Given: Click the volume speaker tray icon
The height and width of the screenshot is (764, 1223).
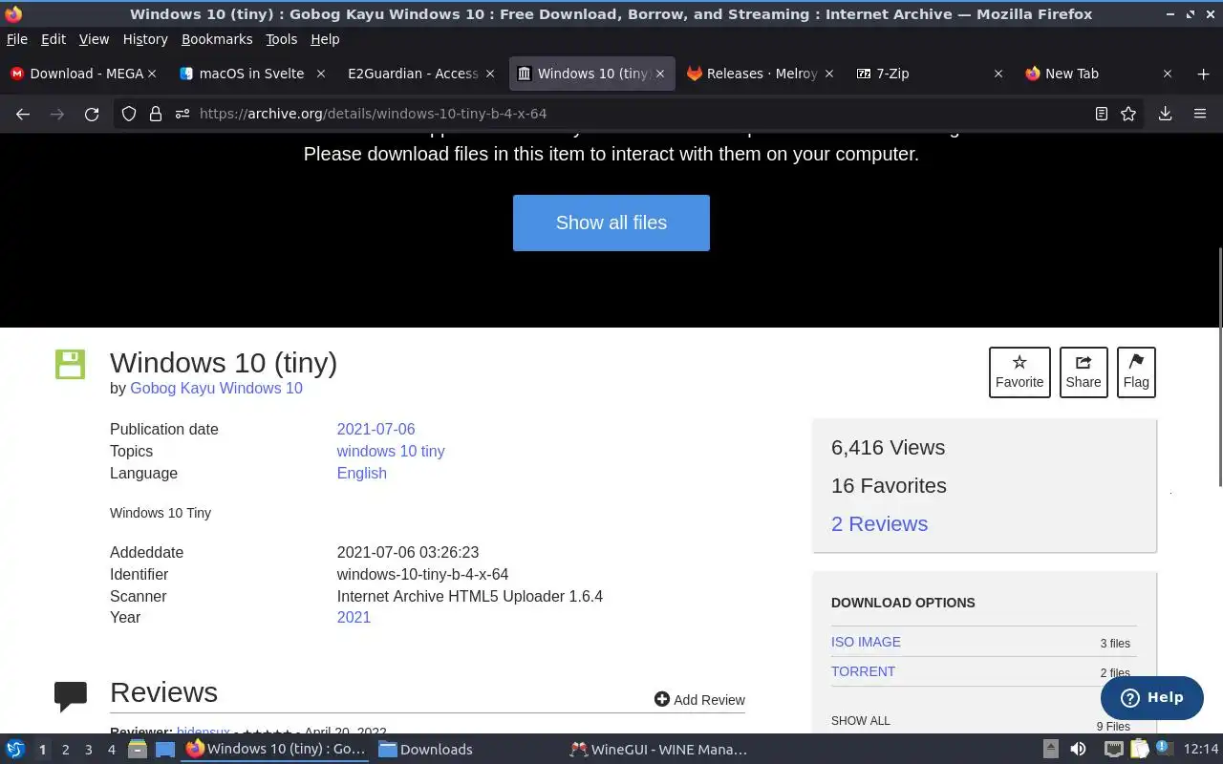Looking at the screenshot, I should (x=1078, y=750).
